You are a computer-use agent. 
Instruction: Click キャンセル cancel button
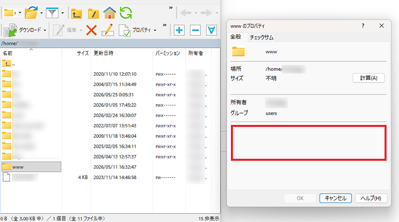[335, 198]
